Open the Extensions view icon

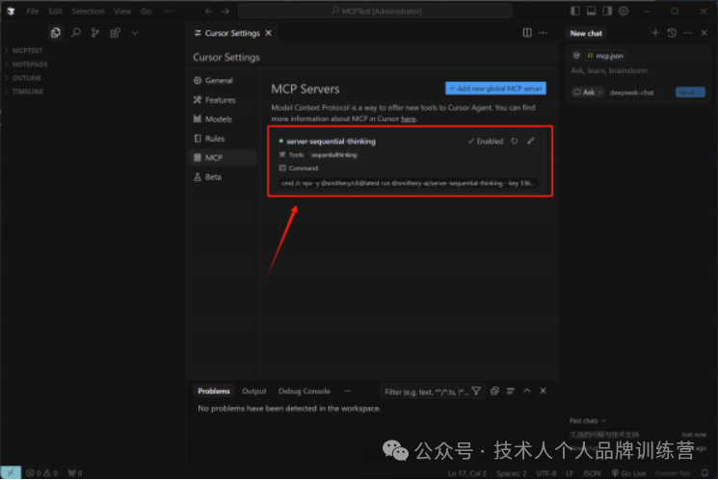[115, 33]
